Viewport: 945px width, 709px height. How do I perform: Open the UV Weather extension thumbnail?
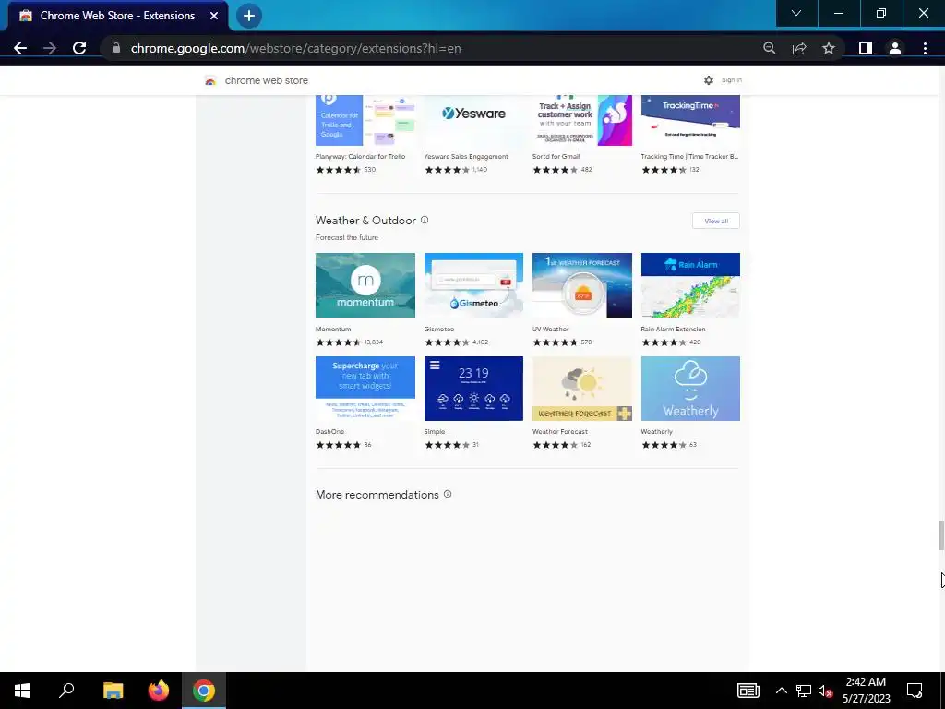coord(582,285)
